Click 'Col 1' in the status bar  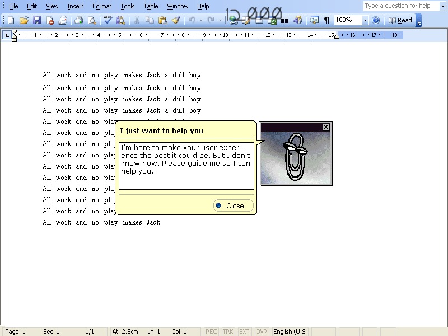pyautogui.click(x=179, y=332)
